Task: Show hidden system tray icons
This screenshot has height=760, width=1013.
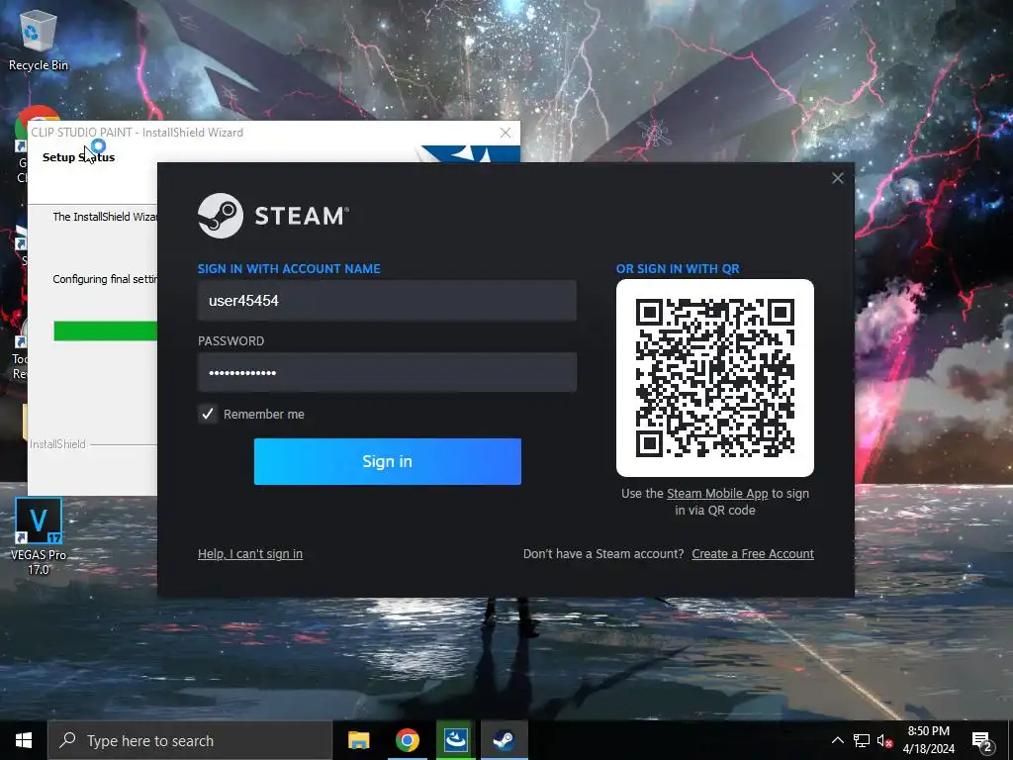Action: (837, 740)
